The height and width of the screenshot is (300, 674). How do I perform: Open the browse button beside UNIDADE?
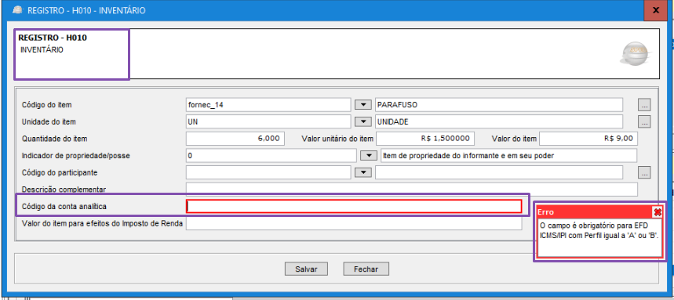[644, 121]
